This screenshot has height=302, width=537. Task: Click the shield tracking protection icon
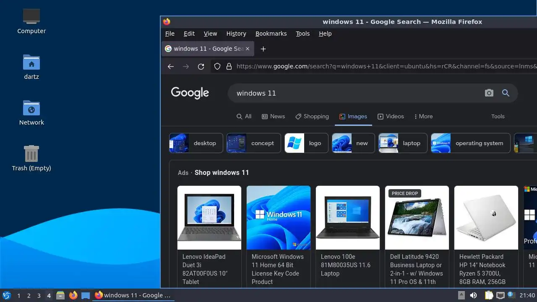pyautogui.click(x=217, y=66)
